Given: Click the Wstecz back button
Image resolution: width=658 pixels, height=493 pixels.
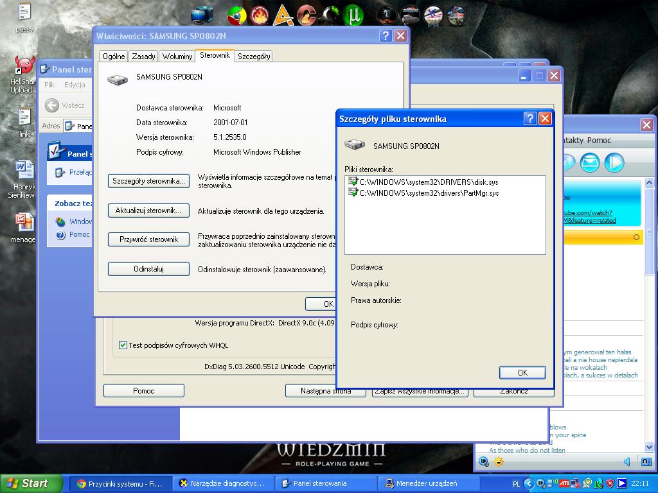Looking at the screenshot, I should [x=65, y=105].
